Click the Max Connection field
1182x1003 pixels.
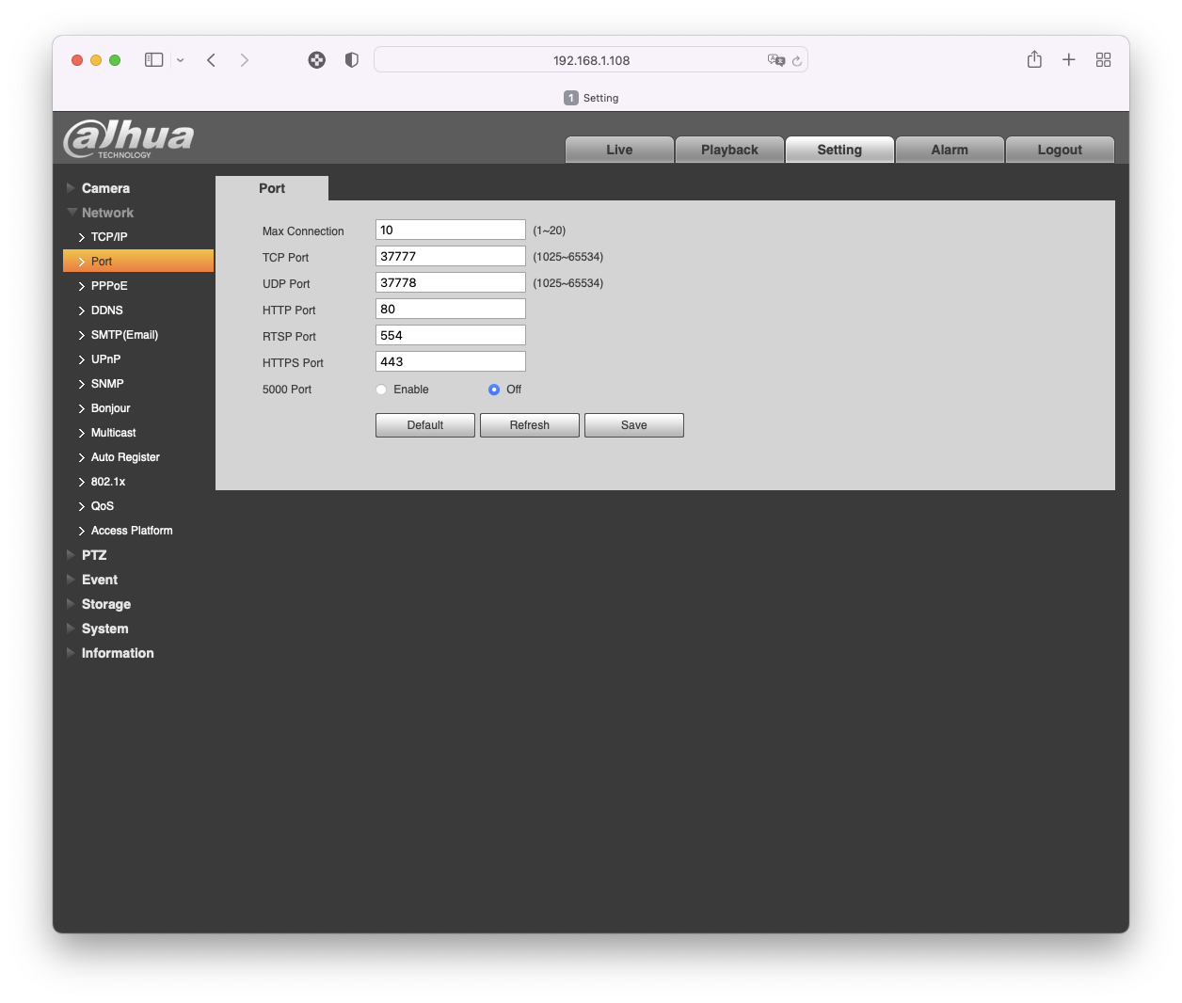[451, 230]
